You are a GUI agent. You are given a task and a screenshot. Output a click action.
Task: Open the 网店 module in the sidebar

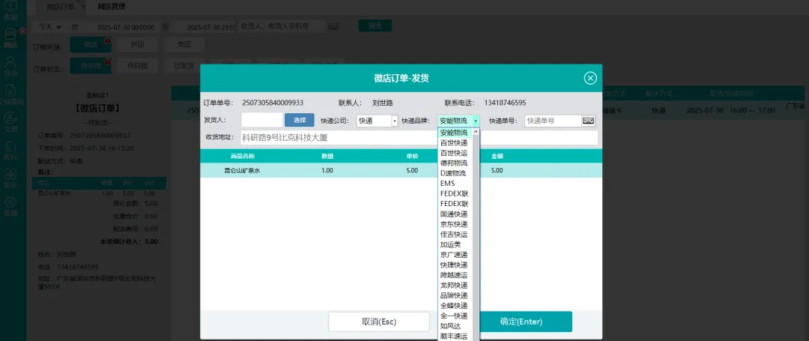click(x=10, y=38)
